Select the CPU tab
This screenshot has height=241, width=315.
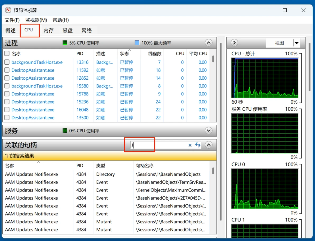(29, 30)
